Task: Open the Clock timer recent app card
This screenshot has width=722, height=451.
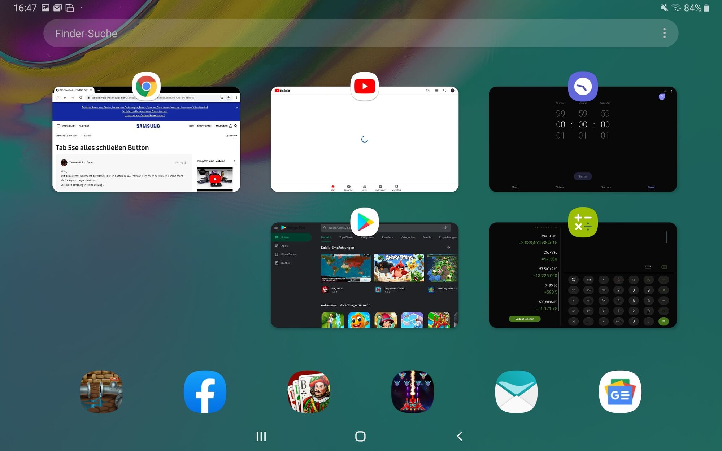Action: point(583,139)
